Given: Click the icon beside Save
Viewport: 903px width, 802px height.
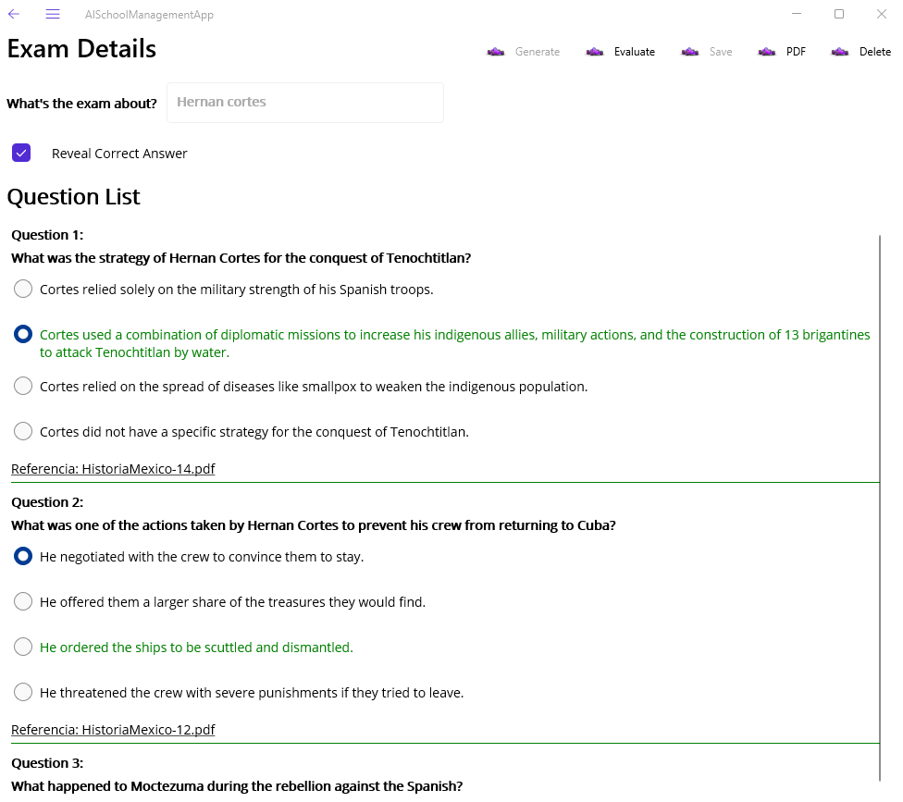Looking at the screenshot, I should [x=690, y=52].
